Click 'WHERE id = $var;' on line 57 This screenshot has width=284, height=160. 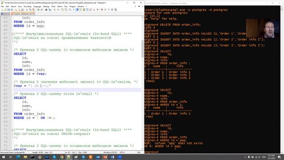coord(30,74)
